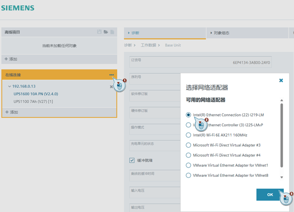Click the SIEMENS logo

(x=18, y=8)
